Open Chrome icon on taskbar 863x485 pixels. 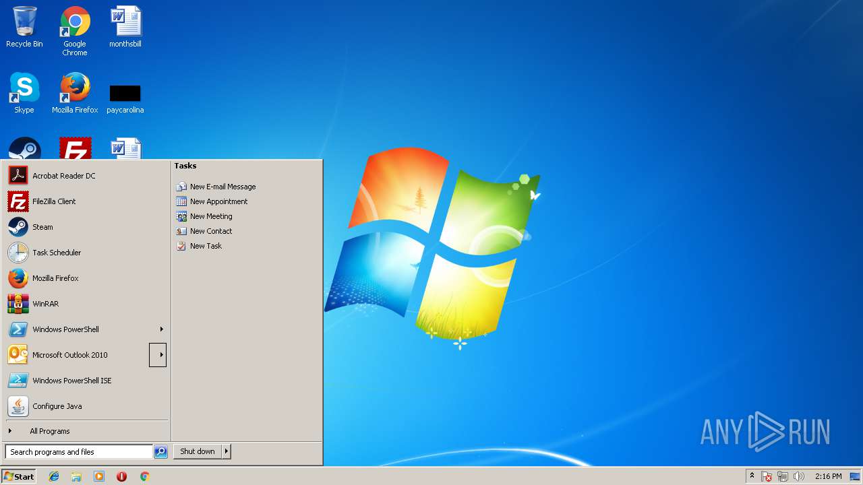[144, 476]
